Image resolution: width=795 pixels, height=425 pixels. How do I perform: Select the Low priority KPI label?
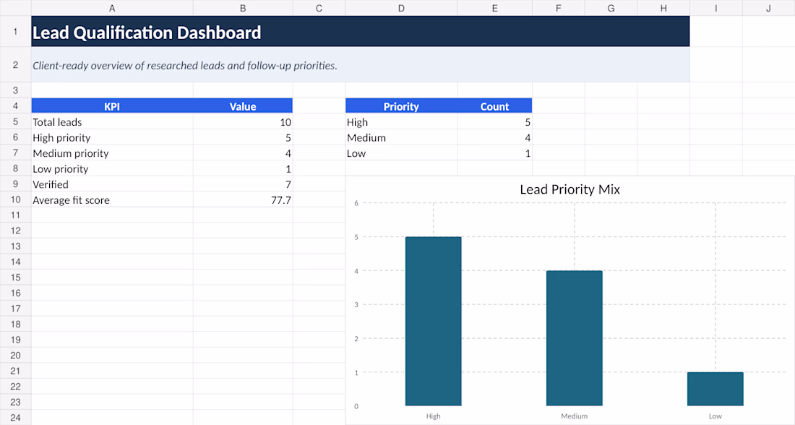point(112,169)
